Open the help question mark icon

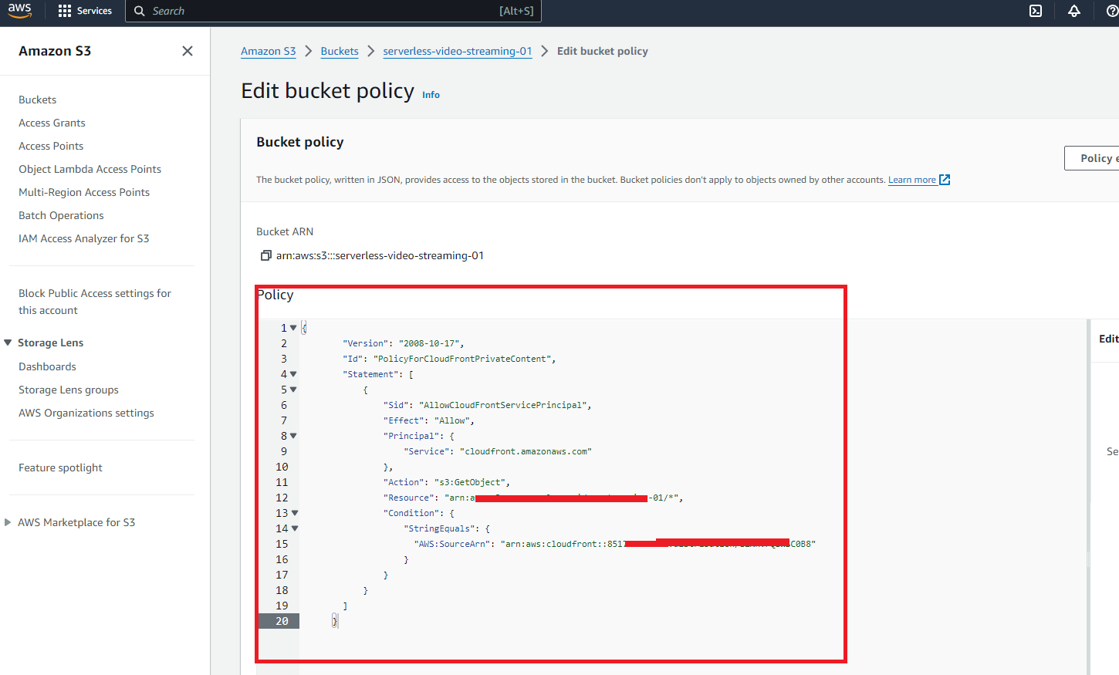(1112, 11)
